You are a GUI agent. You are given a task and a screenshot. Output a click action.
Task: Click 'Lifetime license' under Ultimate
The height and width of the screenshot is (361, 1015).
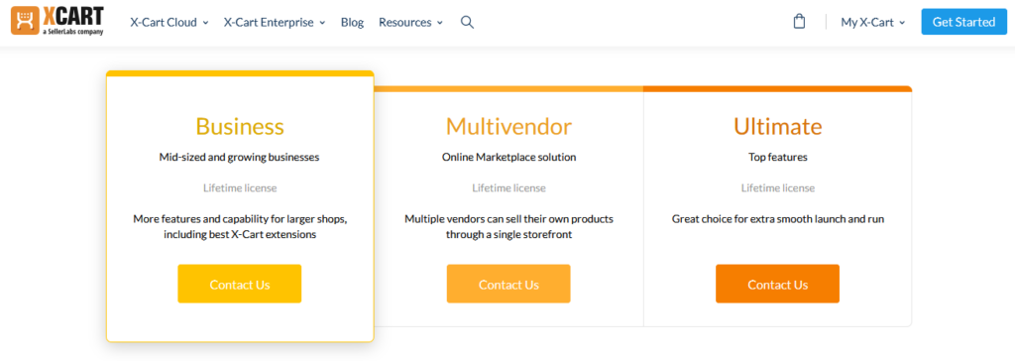coord(777,188)
